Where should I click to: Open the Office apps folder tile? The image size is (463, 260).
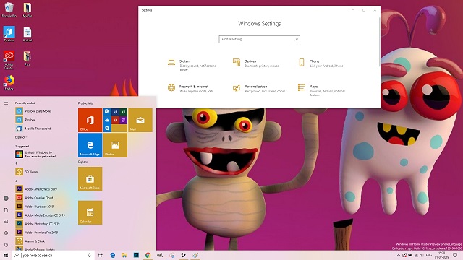[x=115, y=120]
